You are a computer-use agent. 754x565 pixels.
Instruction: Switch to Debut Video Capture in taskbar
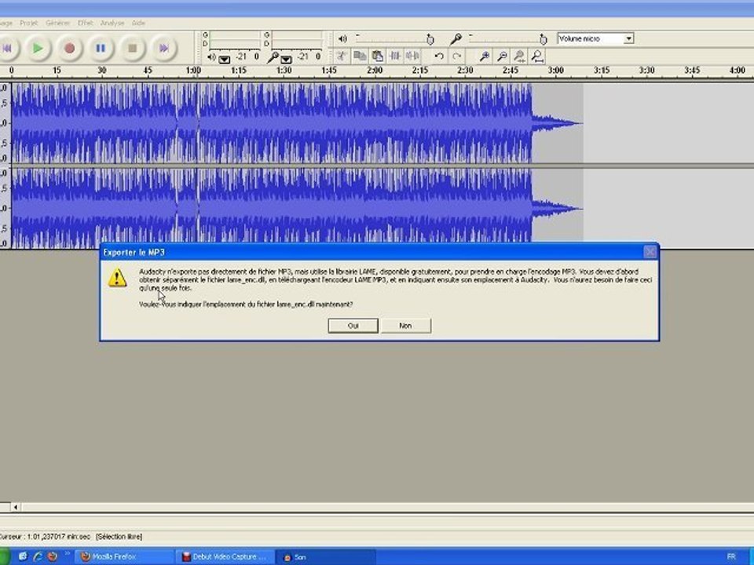pos(225,557)
